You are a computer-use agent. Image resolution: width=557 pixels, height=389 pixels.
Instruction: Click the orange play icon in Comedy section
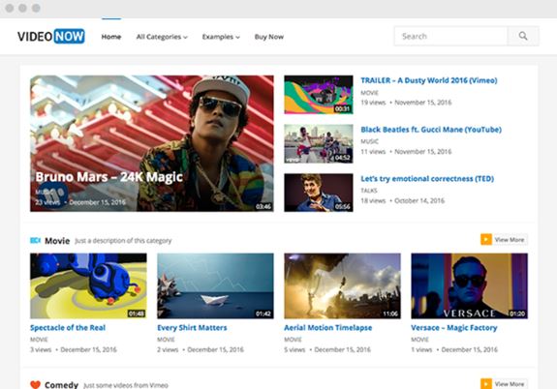486,383
